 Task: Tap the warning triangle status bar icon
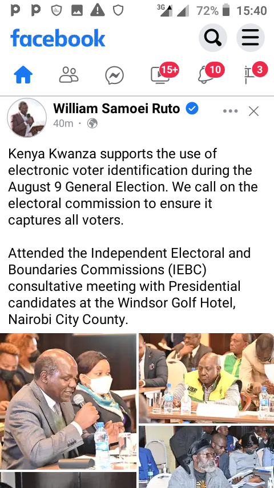coord(98,11)
